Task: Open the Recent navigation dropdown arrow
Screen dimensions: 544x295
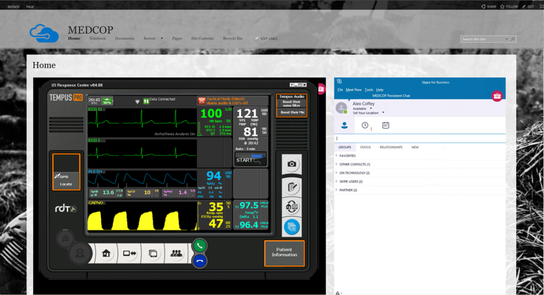Action: 161,38
